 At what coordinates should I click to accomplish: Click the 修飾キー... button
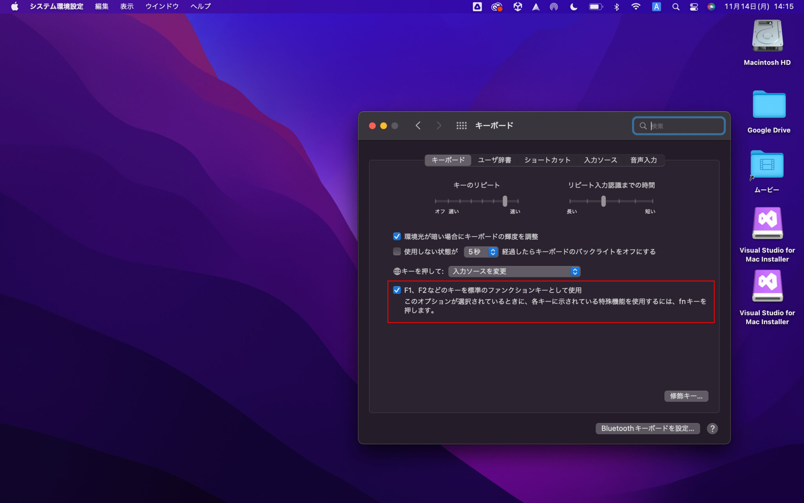point(686,396)
